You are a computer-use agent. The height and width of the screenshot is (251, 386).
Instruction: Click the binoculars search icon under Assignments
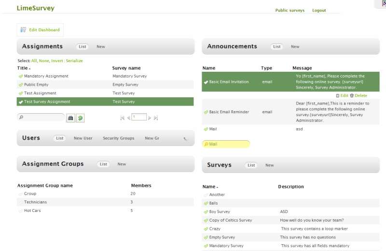[x=70, y=118]
